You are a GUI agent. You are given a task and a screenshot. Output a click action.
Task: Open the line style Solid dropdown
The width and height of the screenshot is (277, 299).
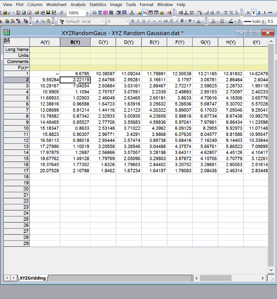point(263,21)
